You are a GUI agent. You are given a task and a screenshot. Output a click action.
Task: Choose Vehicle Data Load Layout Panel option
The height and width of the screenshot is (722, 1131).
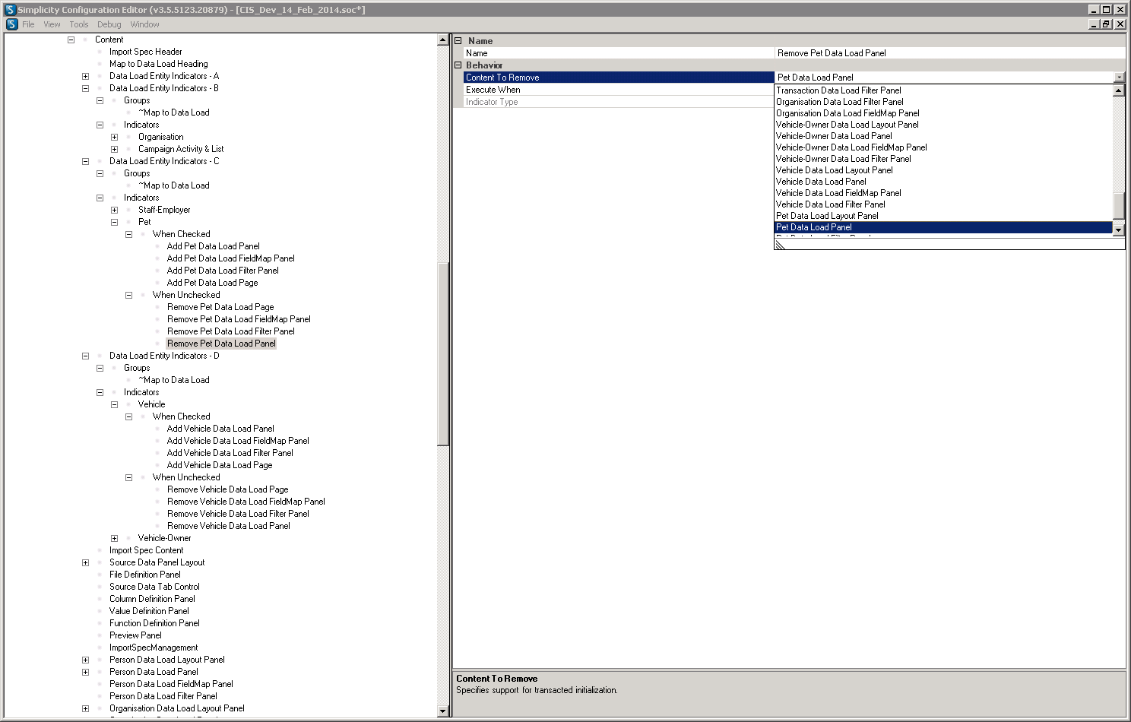pos(943,170)
